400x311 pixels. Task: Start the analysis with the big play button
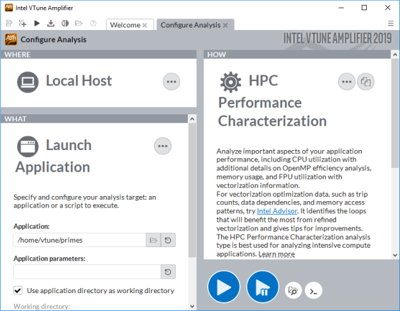[224, 287]
